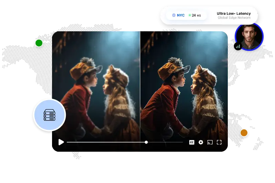The height and width of the screenshot is (183, 275).
Task: Click the server stack icon circle
Action: [x=50, y=115]
